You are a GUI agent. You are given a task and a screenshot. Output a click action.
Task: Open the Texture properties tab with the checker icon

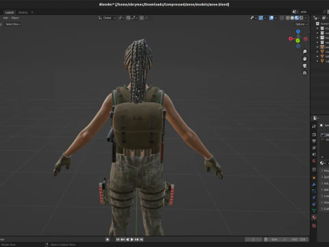(314, 226)
